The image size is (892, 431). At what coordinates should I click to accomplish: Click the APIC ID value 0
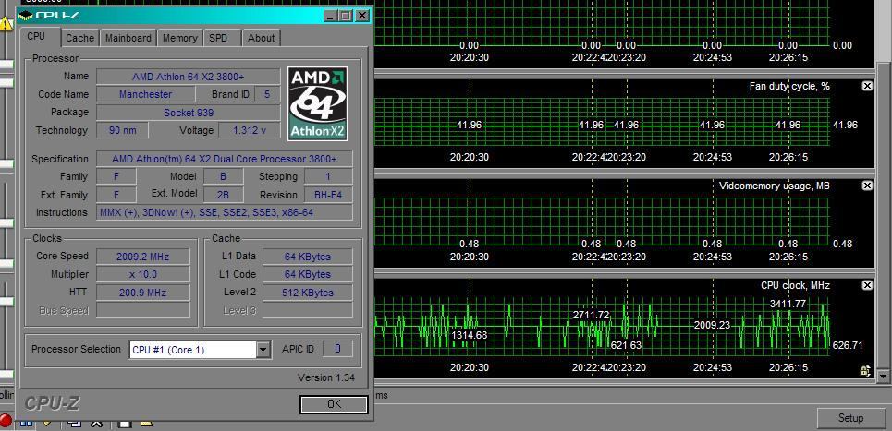click(337, 349)
